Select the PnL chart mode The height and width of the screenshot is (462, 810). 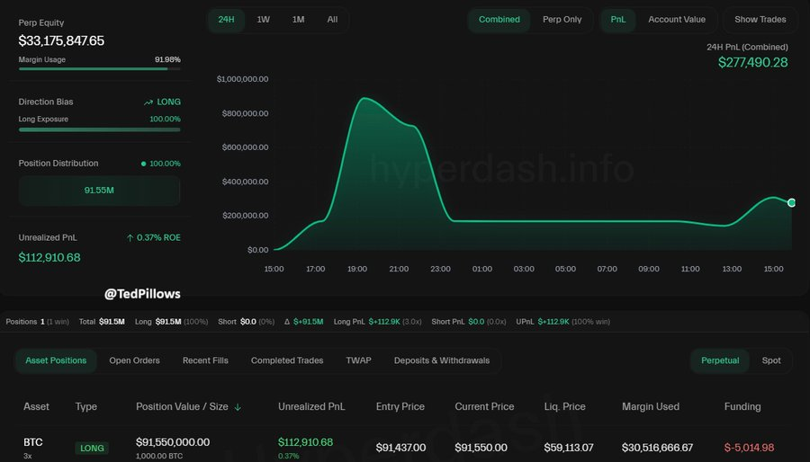click(618, 20)
